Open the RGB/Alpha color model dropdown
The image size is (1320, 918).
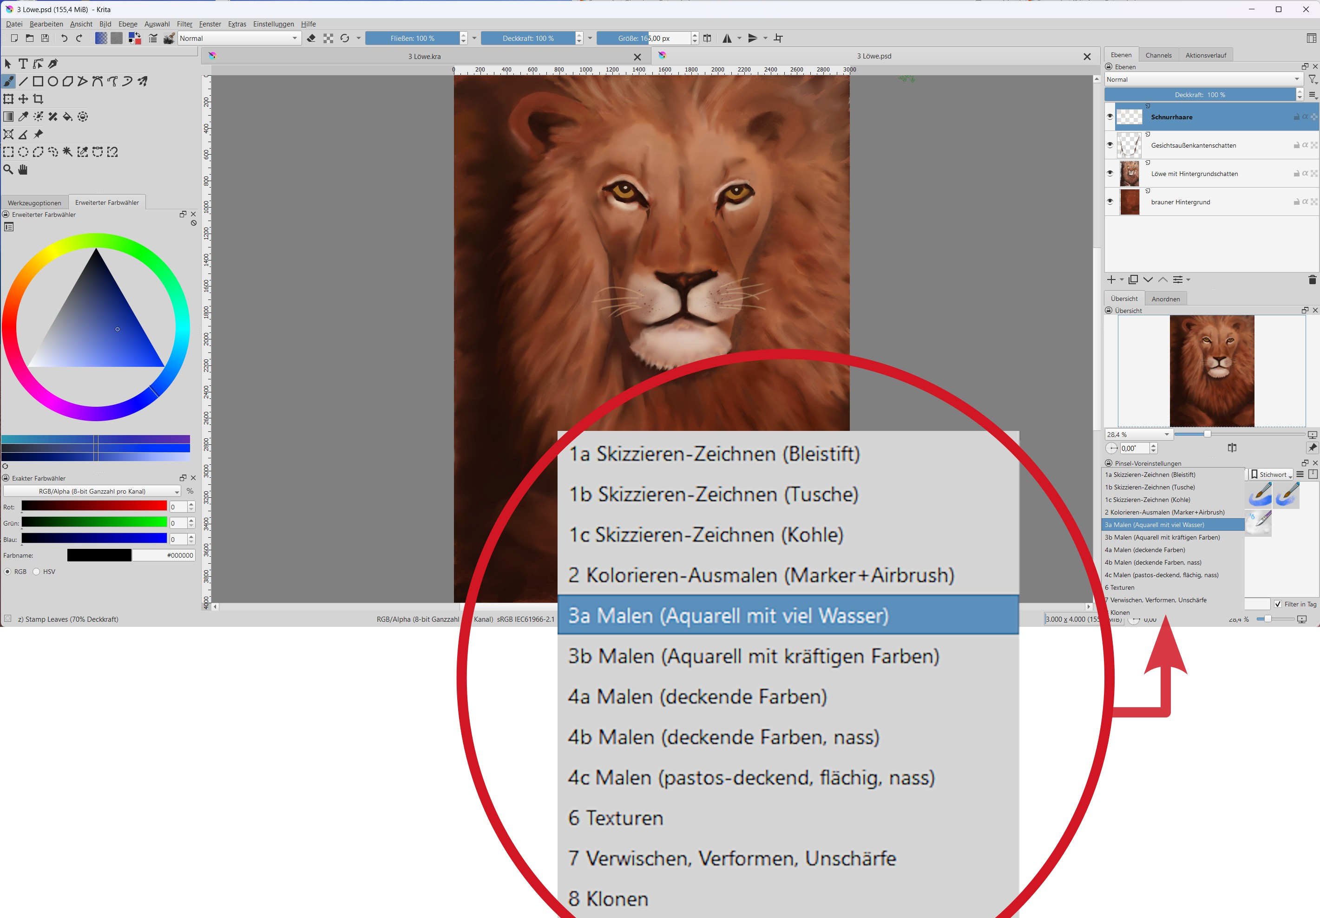coord(92,491)
